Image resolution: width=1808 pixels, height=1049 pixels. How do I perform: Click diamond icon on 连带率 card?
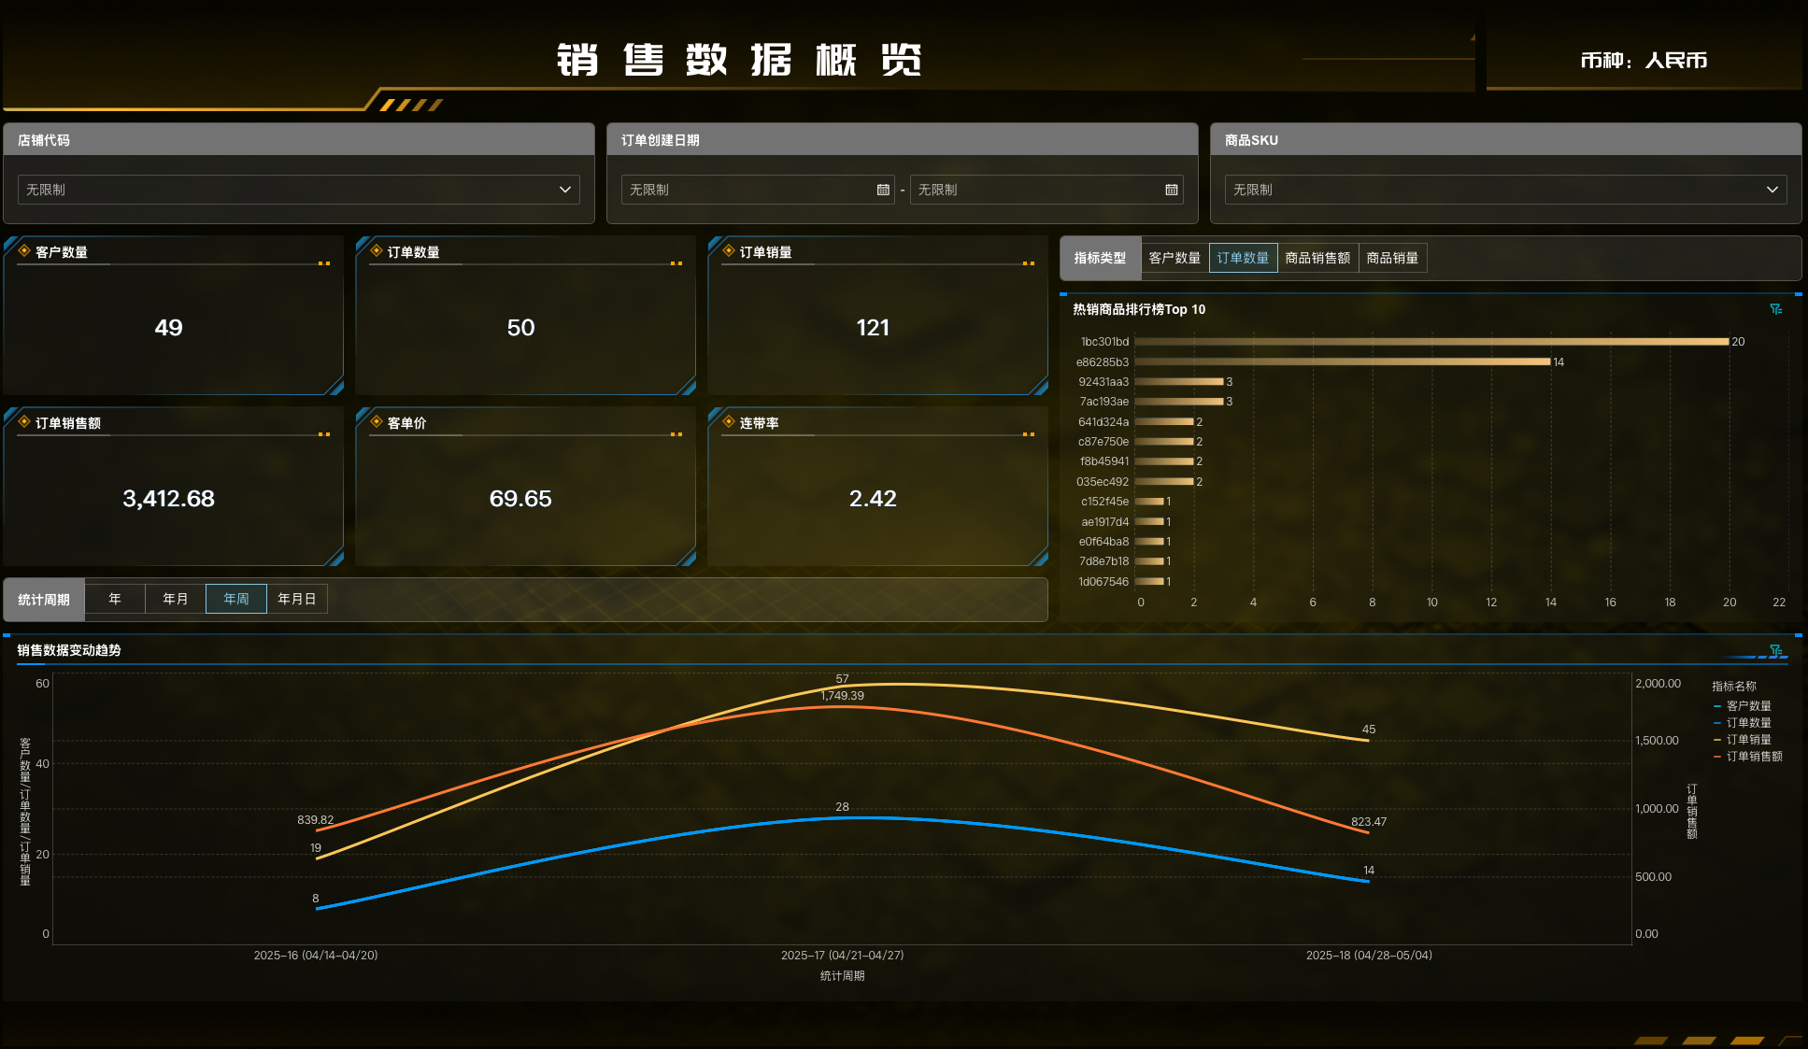(729, 421)
